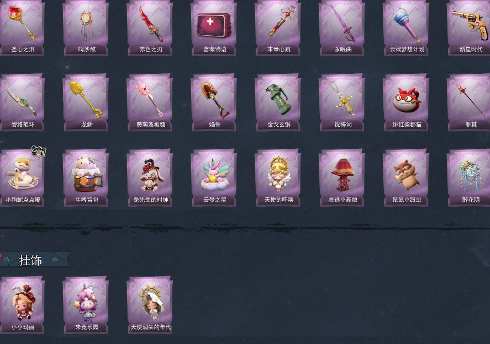Screen dimensions: 490x344
Task: Select the 牛啤背包 cow barrel backpack
Action: coord(86,178)
